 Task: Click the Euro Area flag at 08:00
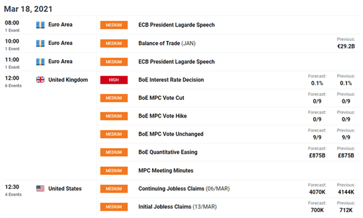click(x=40, y=25)
